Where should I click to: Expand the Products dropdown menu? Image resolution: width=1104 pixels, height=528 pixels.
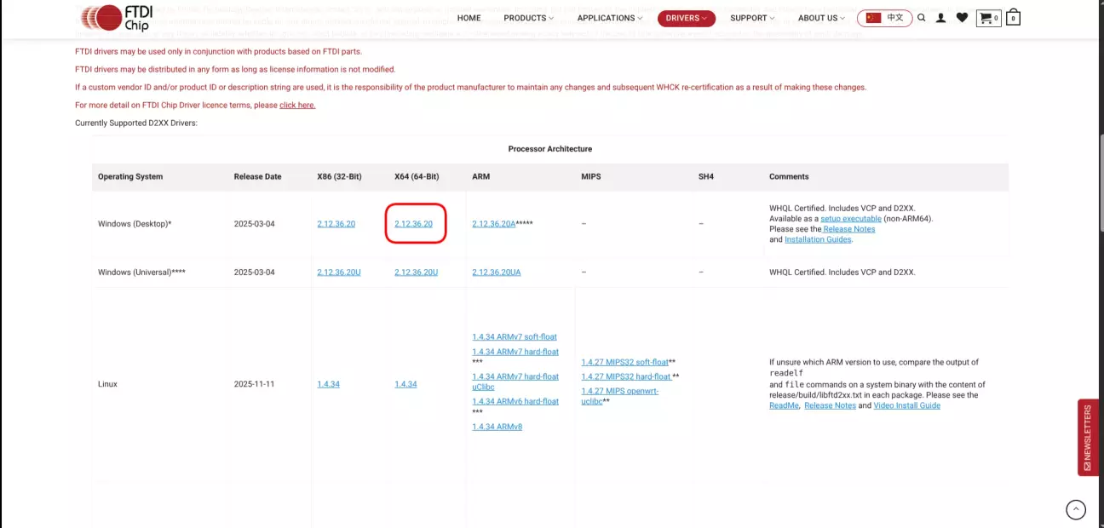click(x=528, y=18)
